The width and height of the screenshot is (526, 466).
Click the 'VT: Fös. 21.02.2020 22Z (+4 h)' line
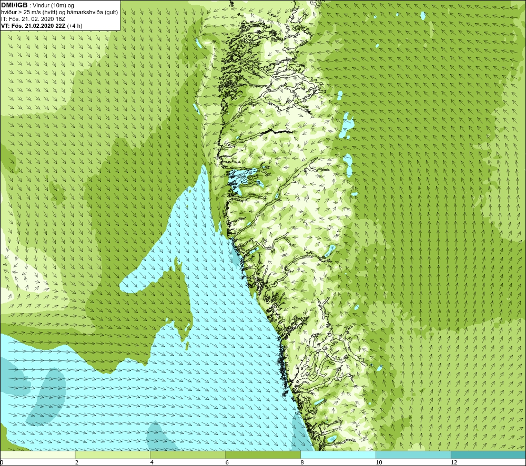point(42,26)
